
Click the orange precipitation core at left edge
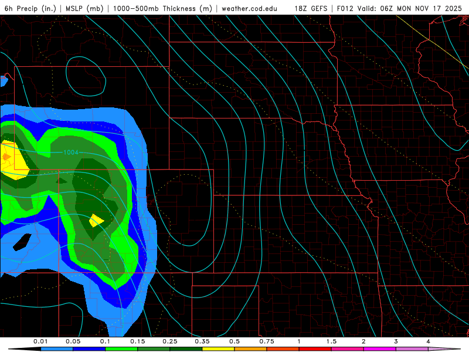click(x=5, y=157)
